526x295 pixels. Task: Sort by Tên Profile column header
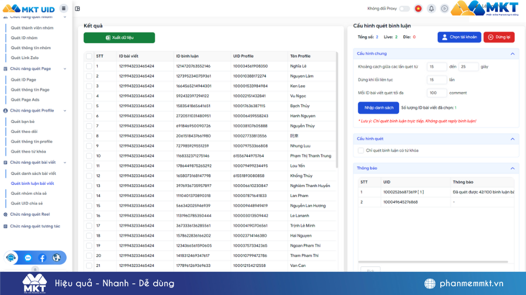click(300, 56)
